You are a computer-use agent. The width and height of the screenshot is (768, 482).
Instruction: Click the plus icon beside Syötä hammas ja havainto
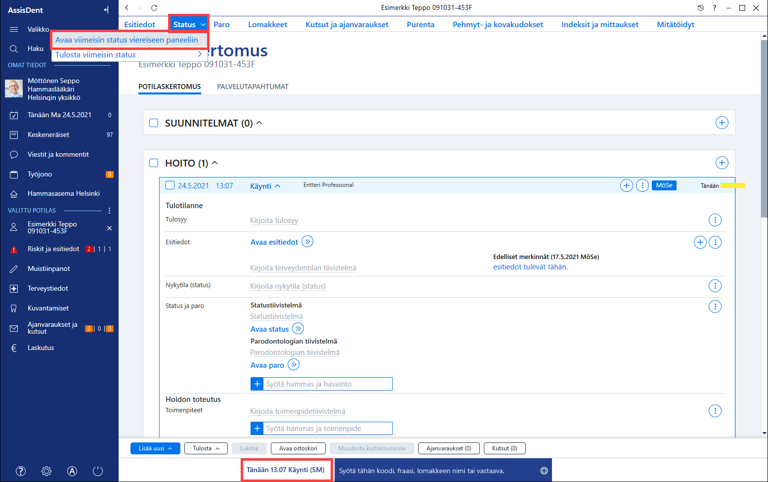[x=257, y=384]
